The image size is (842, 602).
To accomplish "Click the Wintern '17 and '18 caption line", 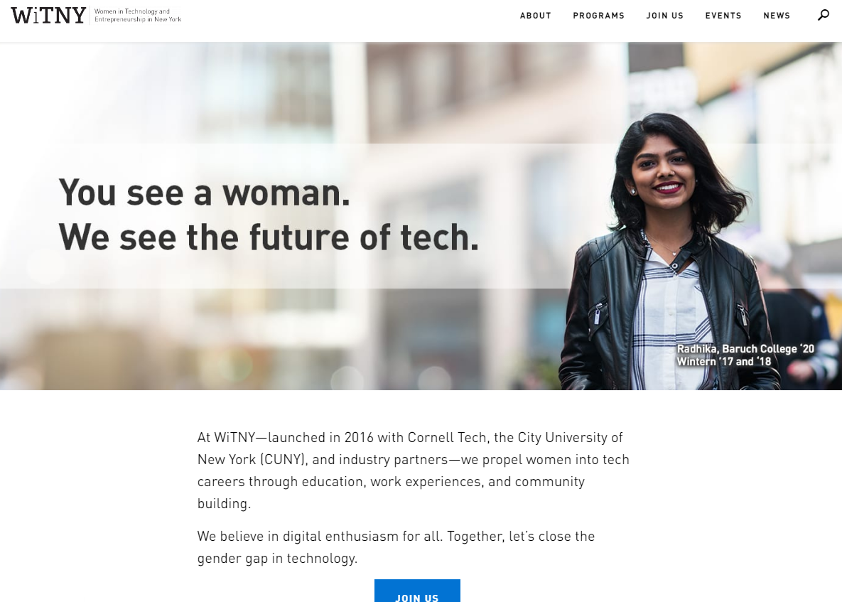I will pyautogui.click(x=724, y=362).
